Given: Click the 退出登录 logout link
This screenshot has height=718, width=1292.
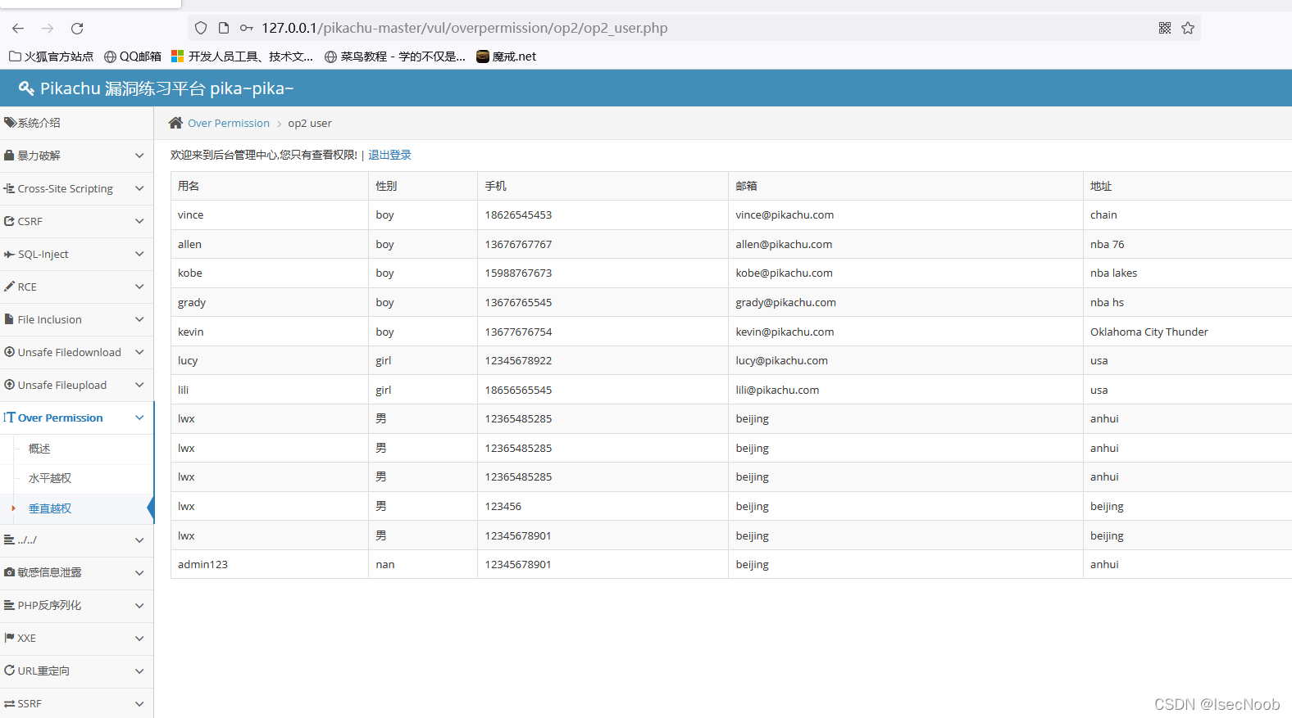Looking at the screenshot, I should (x=389, y=155).
